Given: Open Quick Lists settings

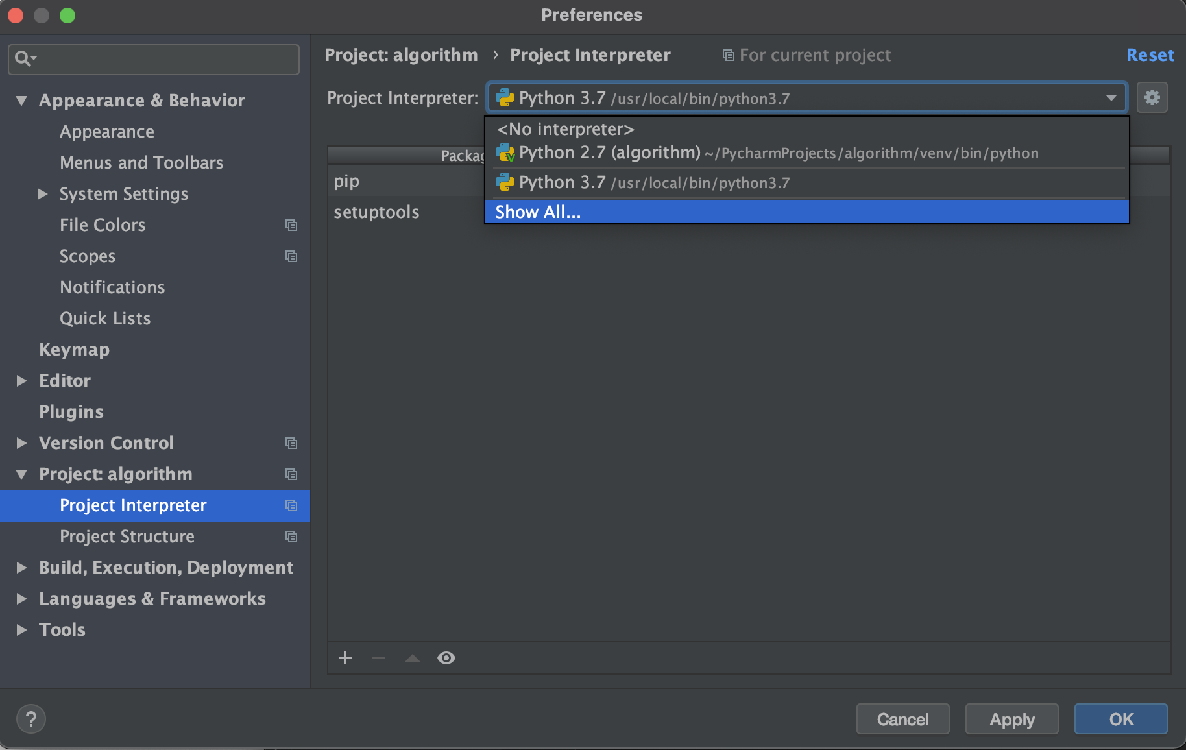Looking at the screenshot, I should click(105, 319).
